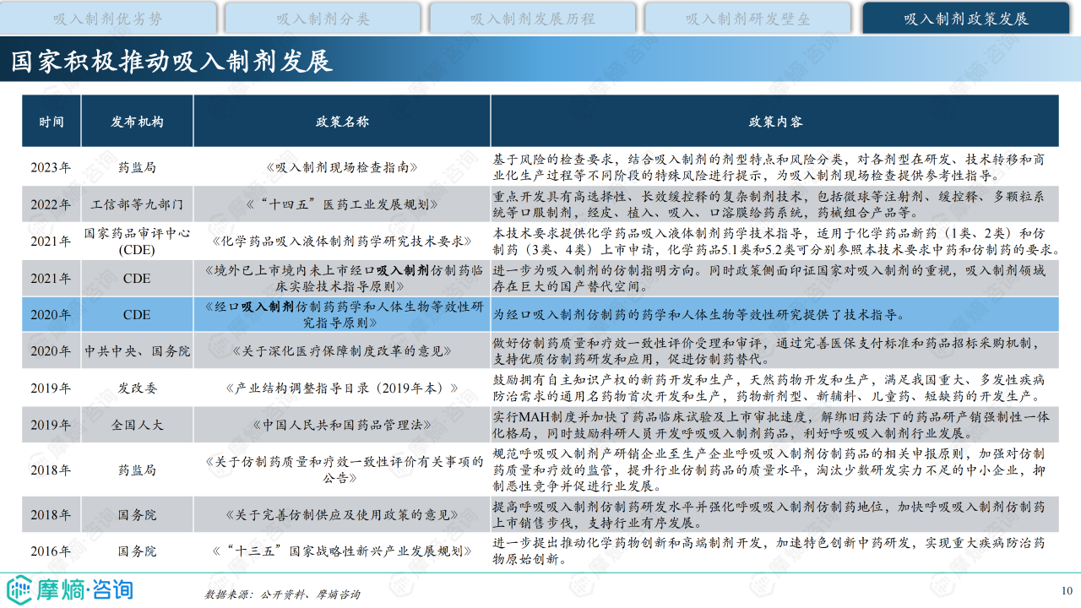Click the 《吸入制剂现场检查指南》 policy name
Screen dimensions: 1081x608
[x=342, y=167]
